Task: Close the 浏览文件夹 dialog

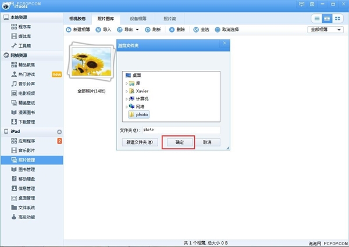Action: tap(225, 43)
